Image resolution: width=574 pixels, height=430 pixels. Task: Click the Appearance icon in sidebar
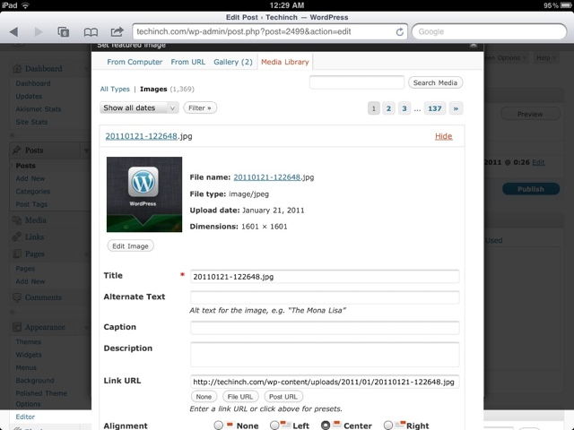[17, 327]
